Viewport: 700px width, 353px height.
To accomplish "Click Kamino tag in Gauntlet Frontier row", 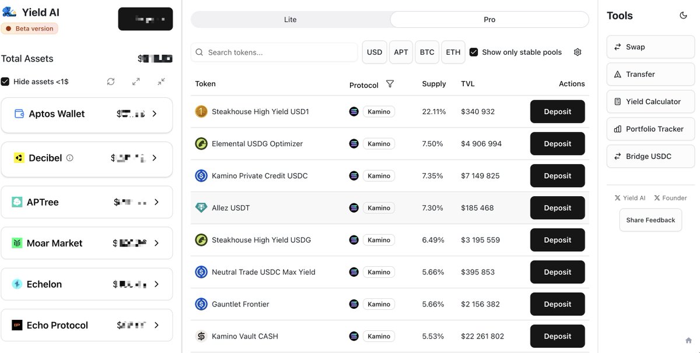I will pos(379,304).
